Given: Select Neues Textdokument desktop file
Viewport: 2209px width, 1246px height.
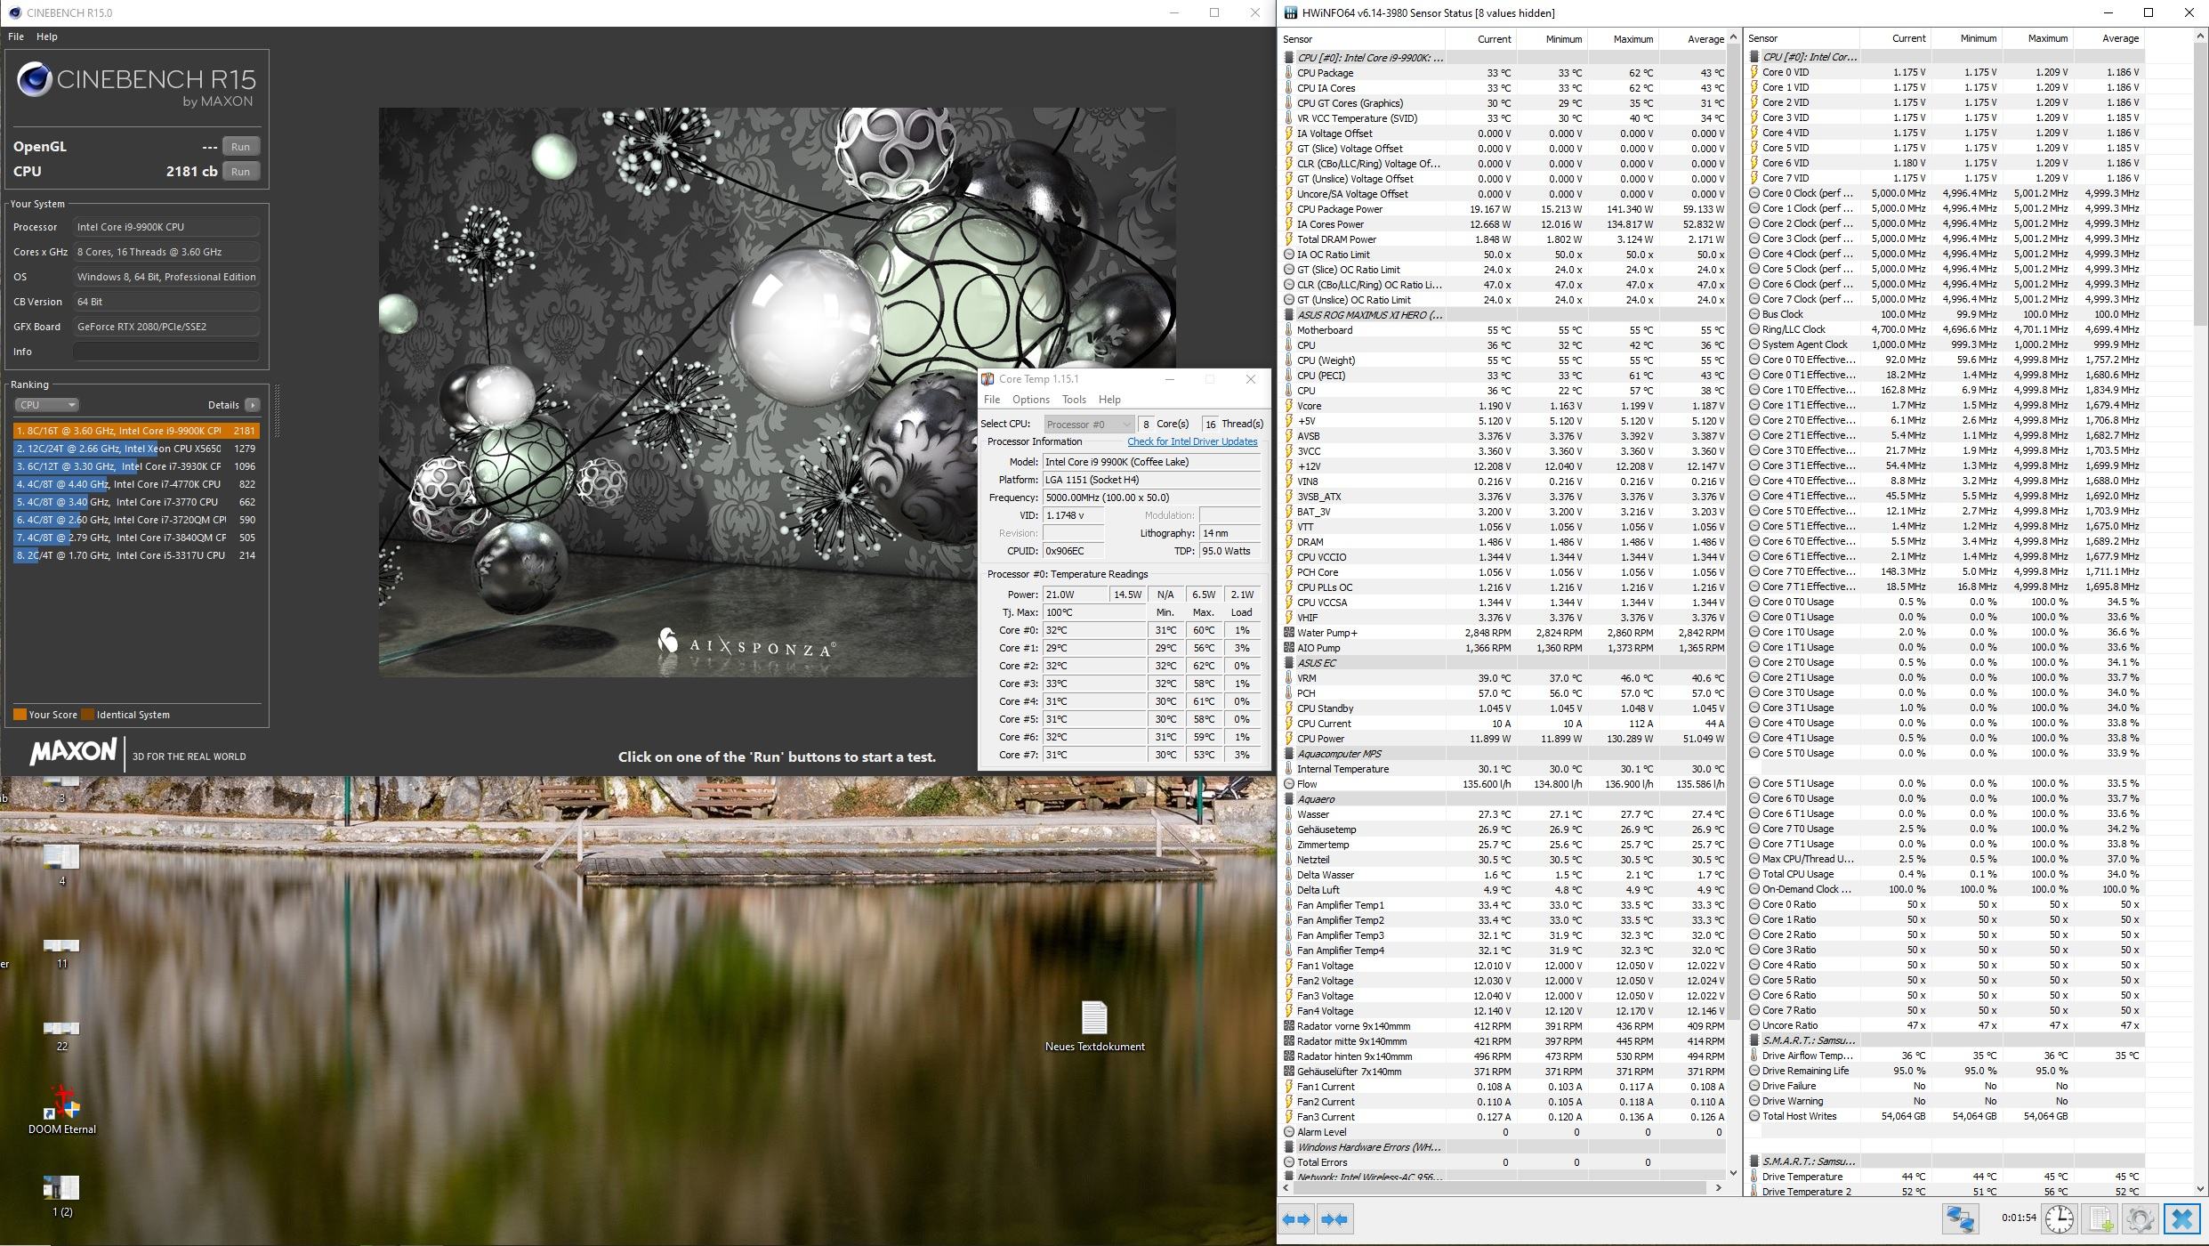Looking at the screenshot, I should (x=1094, y=1025).
